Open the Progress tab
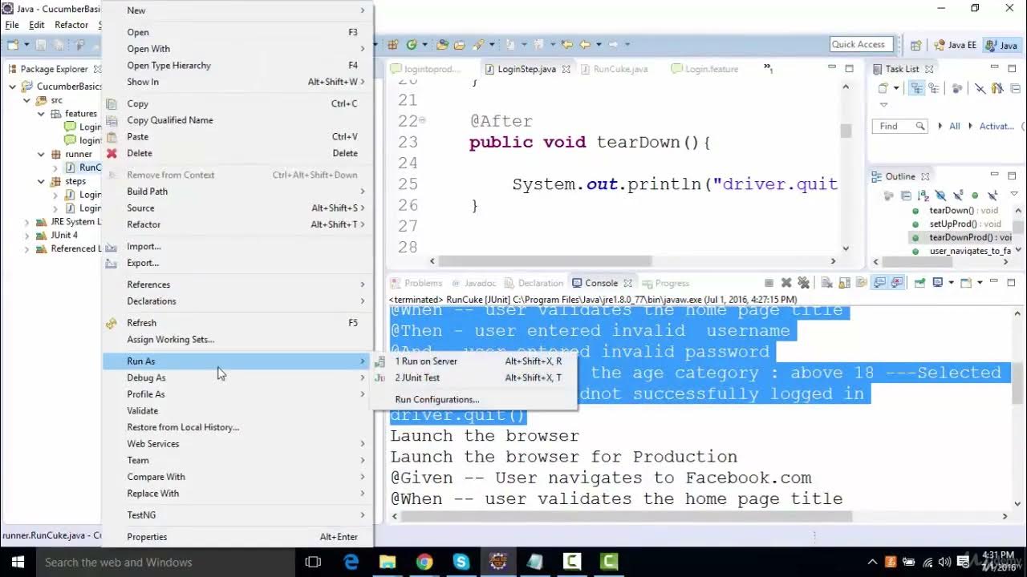The height and width of the screenshot is (577, 1027). click(672, 283)
